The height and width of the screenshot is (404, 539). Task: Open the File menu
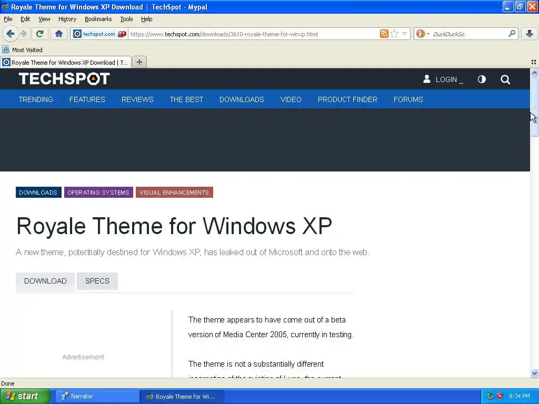(8, 19)
